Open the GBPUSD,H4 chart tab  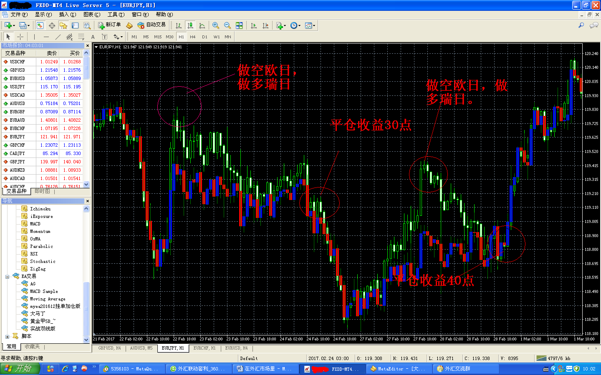pos(109,348)
